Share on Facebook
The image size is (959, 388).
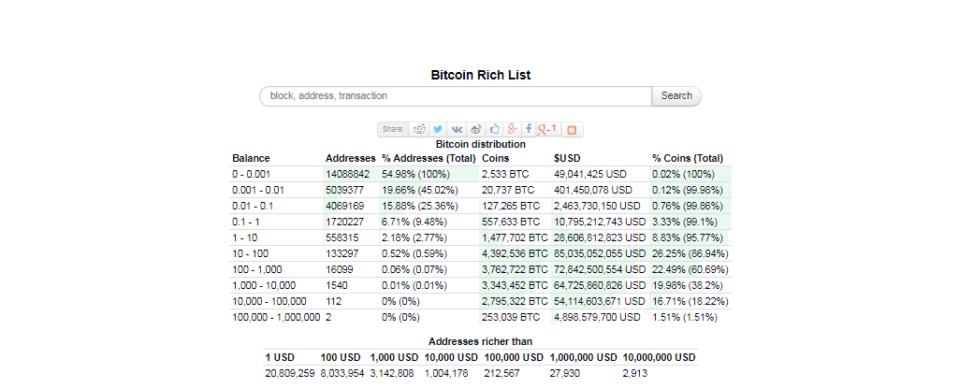pos(529,130)
